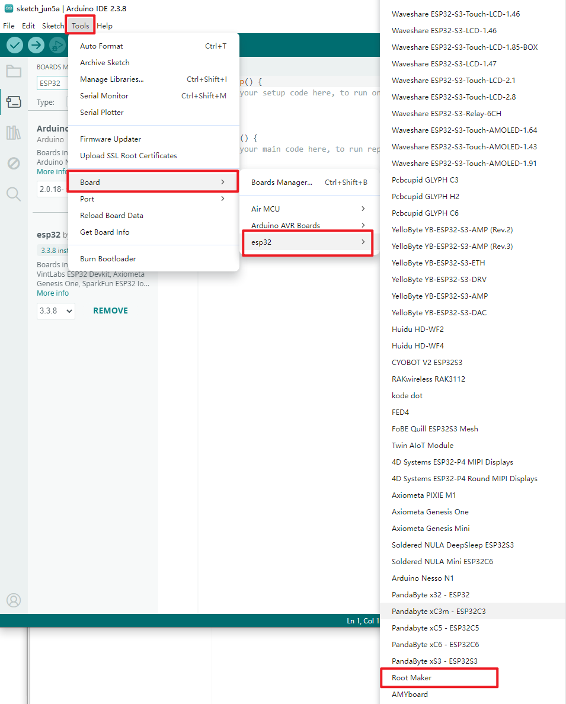Select RAKwireless RAK3112 board
The image size is (566, 704).
[x=472, y=379]
